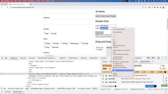Click the AdBlock extension icon in Chrome toolbar
The height and width of the screenshot is (94, 168).
pos(149,7)
